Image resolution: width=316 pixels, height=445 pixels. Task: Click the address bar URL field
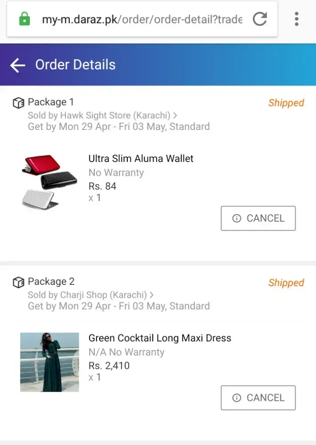click(x=142, y=20)
